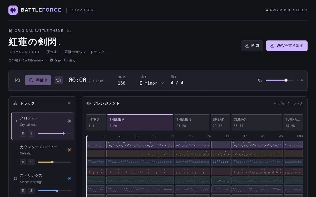Image resolution: width=316 pixels, height=197 pixels.
Task: Select the BREAK section tab
Action: [220, 122]
